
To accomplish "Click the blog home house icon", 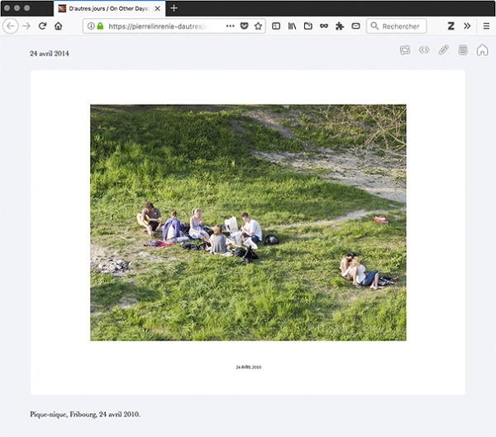I will (x=482, y=50).
